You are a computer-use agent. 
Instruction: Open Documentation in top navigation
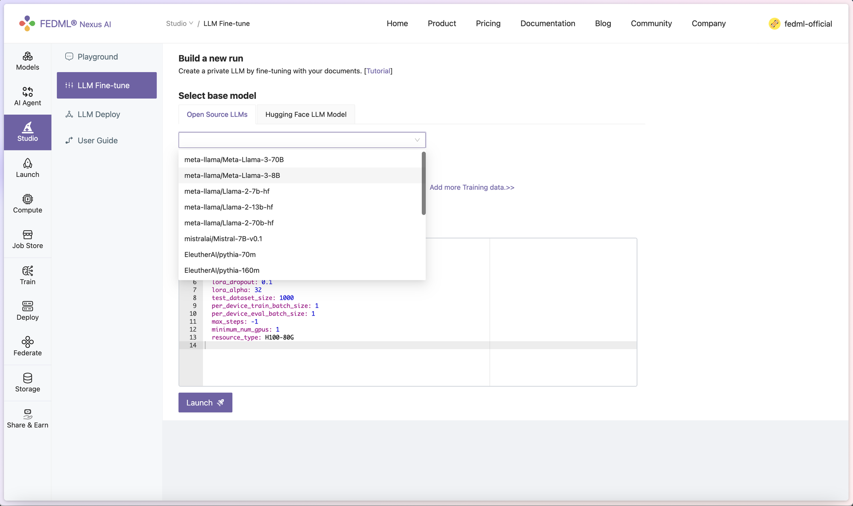click(x=548, y=23)
